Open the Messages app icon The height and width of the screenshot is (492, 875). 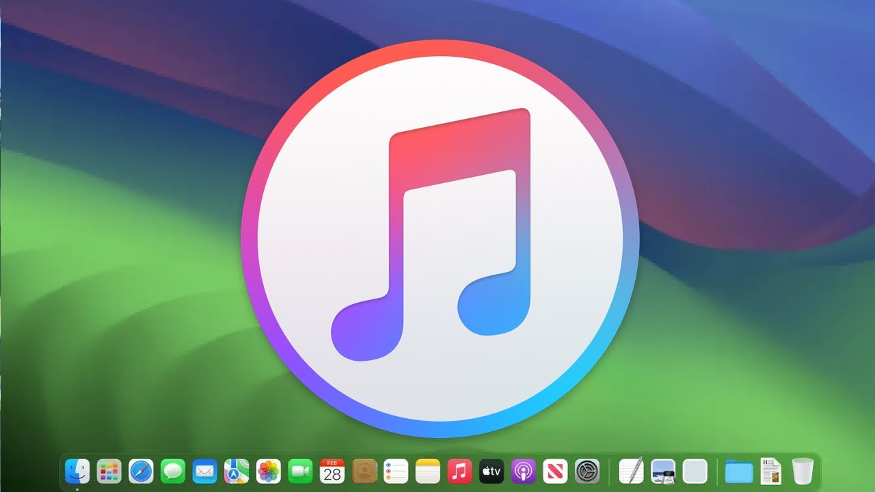tap(173, 471)
